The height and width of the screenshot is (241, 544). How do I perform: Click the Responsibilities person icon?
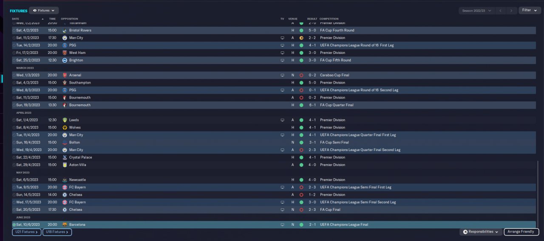coord(465,232)
